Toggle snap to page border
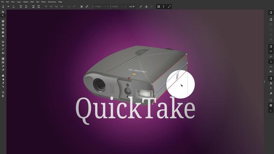274x154 pixels. pyautogui.click(x=271, y=100)
